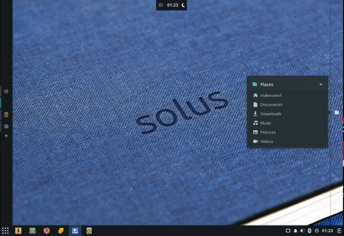Launch the orange download installer icon in the taskbar
The image size is (344, 236).
tap(18, 230)
